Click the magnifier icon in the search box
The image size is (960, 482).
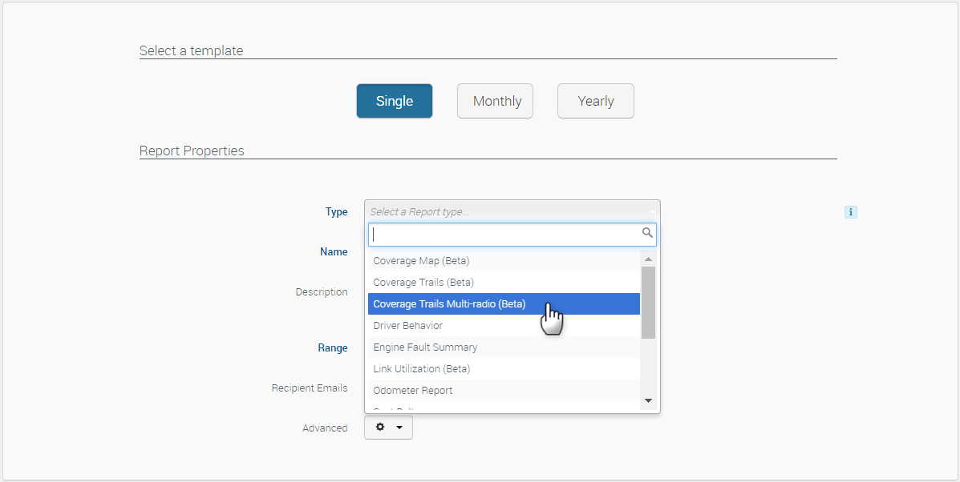pyautogui.click(x=646, y=234)
